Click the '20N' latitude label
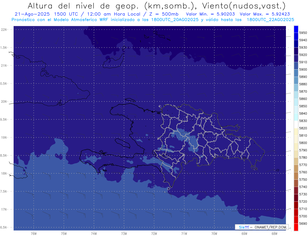 pos(4,101)
